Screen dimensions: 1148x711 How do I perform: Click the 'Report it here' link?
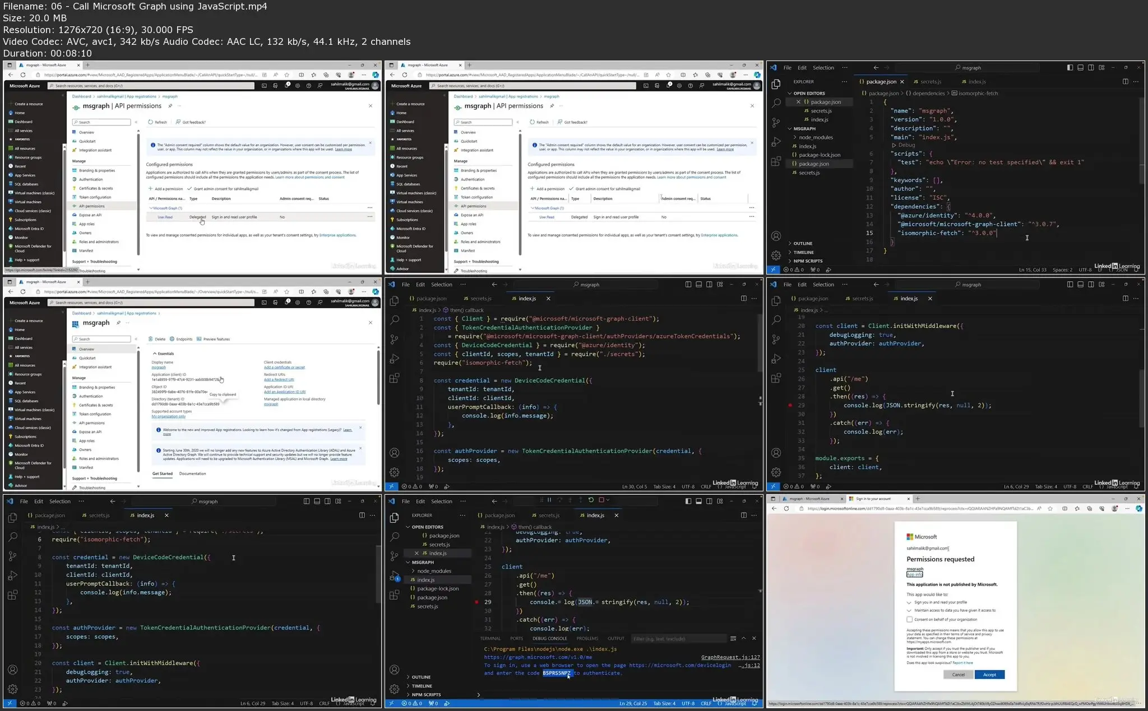[962, 663]
